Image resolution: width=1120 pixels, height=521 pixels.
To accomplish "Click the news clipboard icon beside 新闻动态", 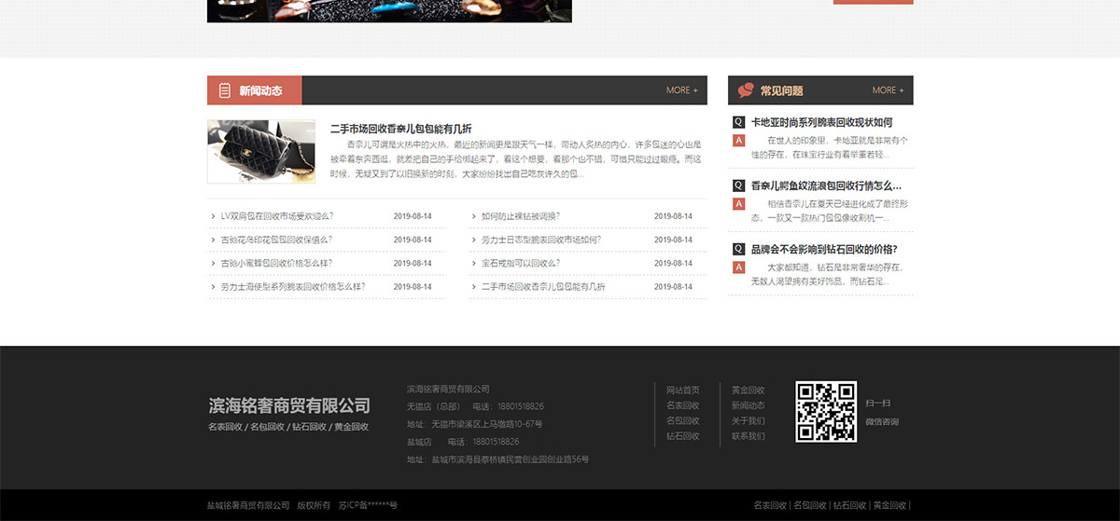I will pos(225,90).
